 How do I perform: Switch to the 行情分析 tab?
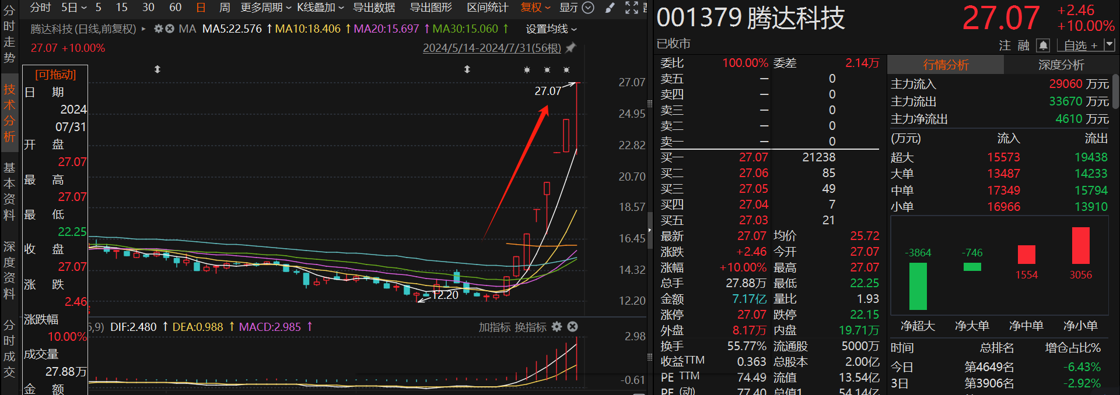[946, 65]
